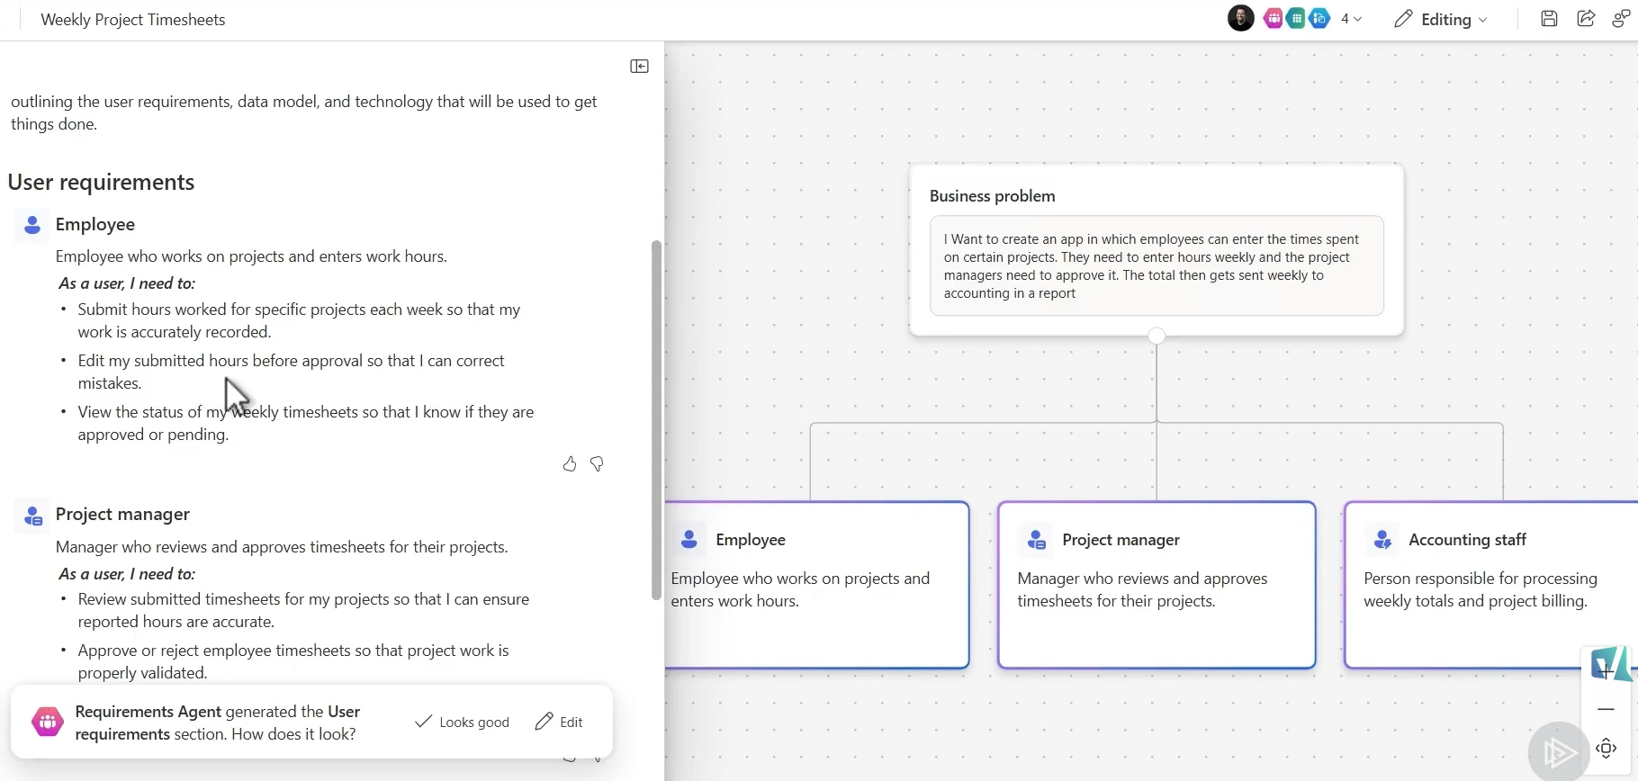Click the Project manager card icon on canvas
The height and width of the screenshot is (781, 1638).
click(x=1036, y=540)
